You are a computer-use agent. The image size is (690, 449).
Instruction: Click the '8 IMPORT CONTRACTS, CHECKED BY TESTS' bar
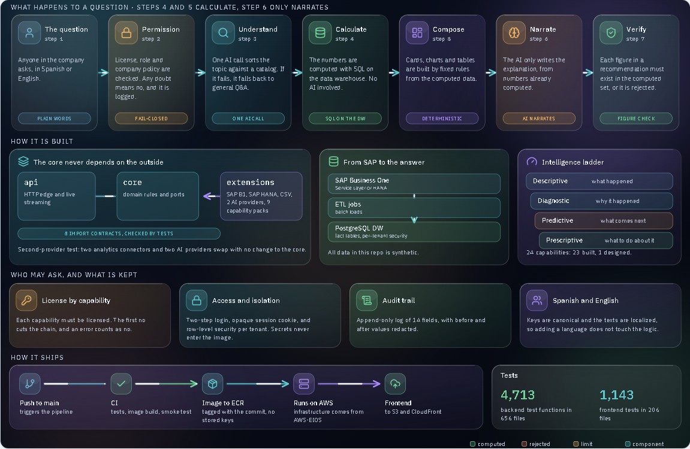click(x=119, y=233)
